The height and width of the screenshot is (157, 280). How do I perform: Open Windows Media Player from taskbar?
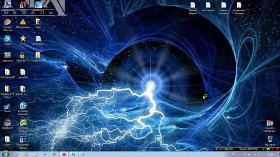click(26, 154)
